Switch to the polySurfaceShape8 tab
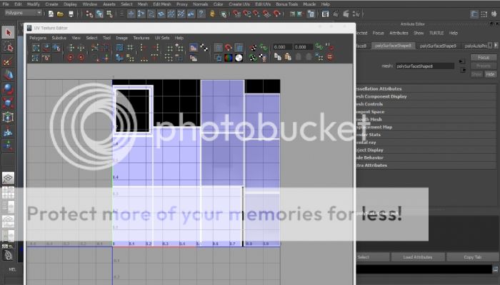 pyautogui.click(x=393, y=46)
